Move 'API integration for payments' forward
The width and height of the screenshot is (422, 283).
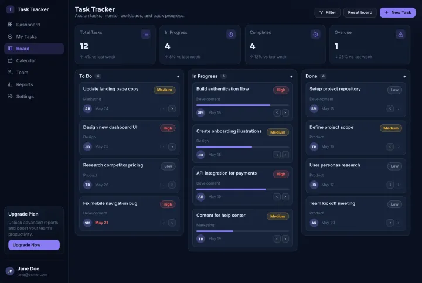click(x=285, y=197)
